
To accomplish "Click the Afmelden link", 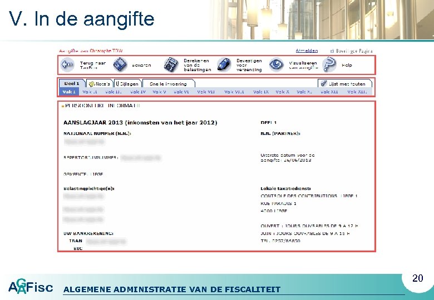I will pyautogui.click(x=307, y=51).
